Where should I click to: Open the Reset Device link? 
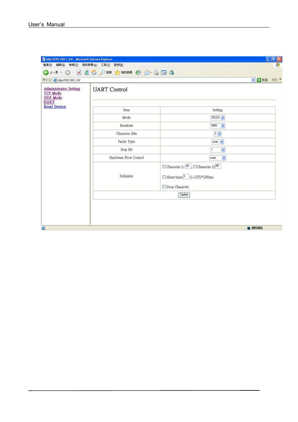click(55, 107)
